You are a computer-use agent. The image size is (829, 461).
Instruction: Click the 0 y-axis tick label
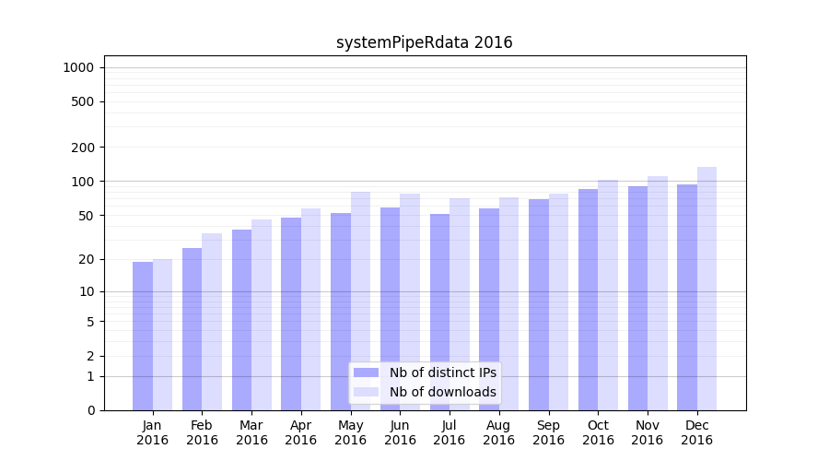[90, 410]
